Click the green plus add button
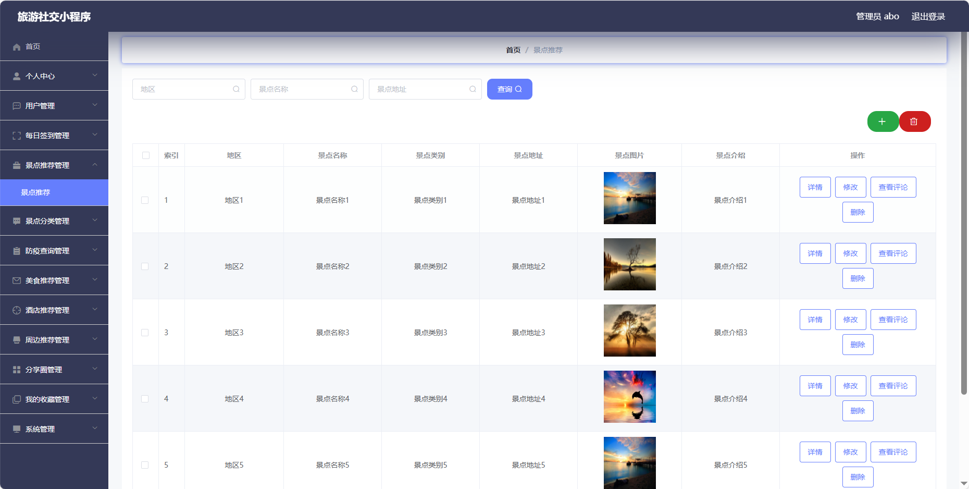Screen dimensions: 969x489 (x=883, y=121)
